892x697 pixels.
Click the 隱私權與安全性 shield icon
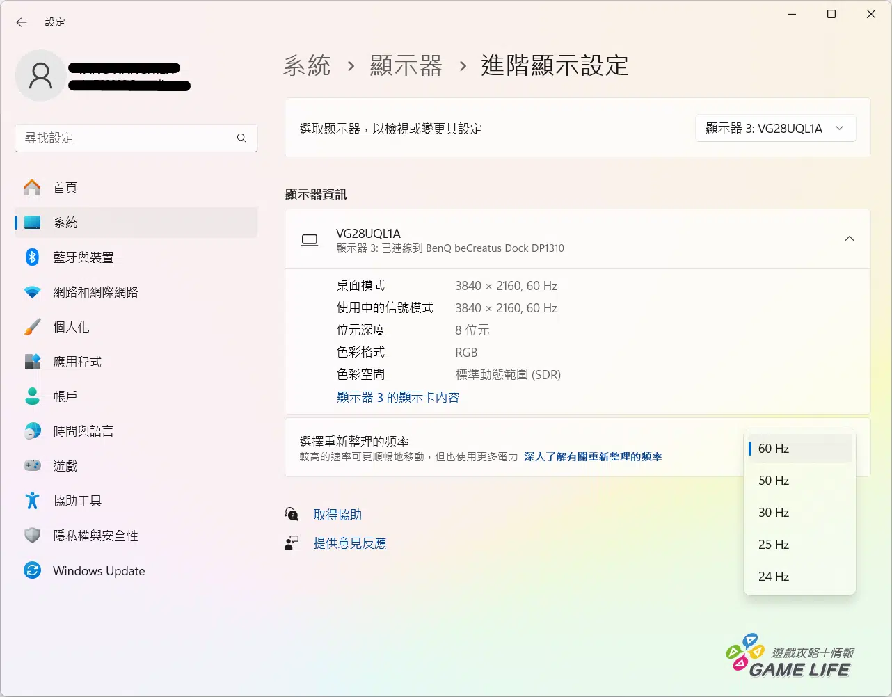(32, 536)
